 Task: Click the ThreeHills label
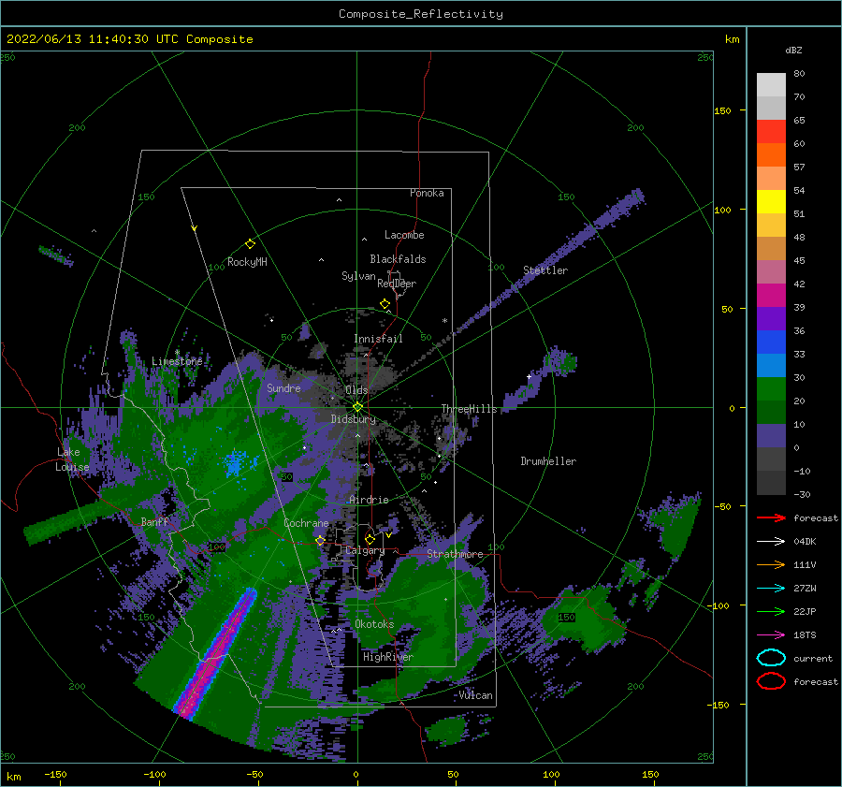click(x=470, y=409)
